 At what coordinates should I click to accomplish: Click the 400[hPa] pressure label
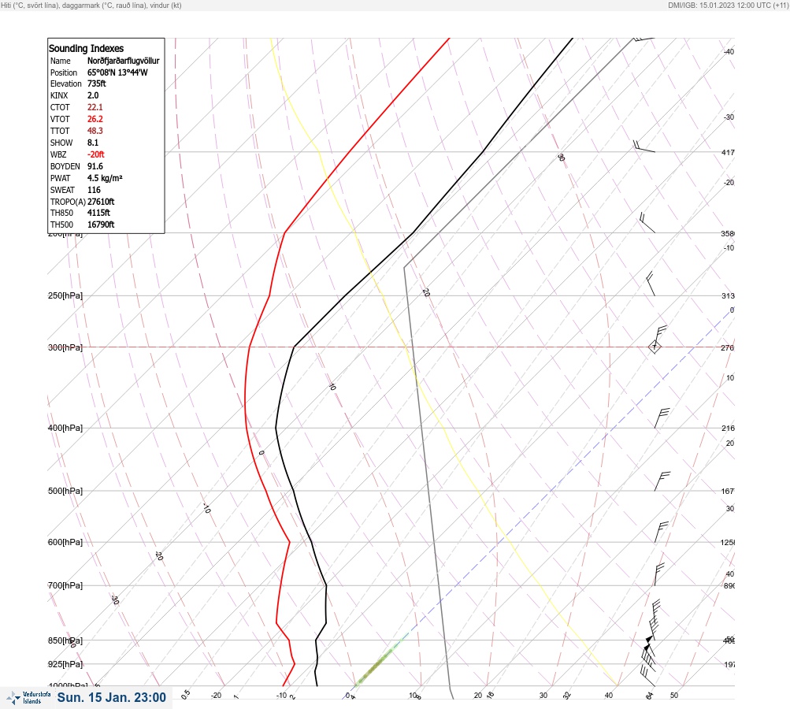coord(65,428)
